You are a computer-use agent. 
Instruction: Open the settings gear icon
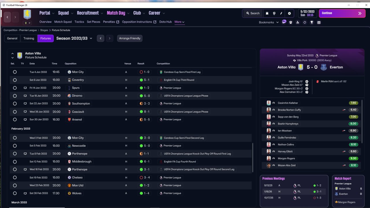point(289,13)
